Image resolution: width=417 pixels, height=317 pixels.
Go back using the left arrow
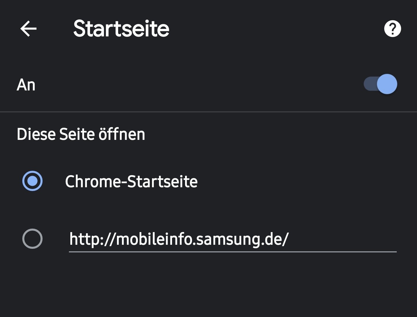click(x=28, y=29)
